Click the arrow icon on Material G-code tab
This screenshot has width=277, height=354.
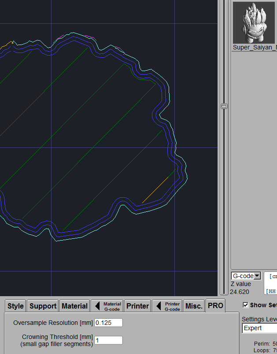coord(98,306)
